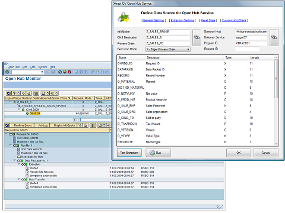Click Collapse subtree icon in upper list toolbar
This screenshot has height=213, width=285.
click(28, 93)
